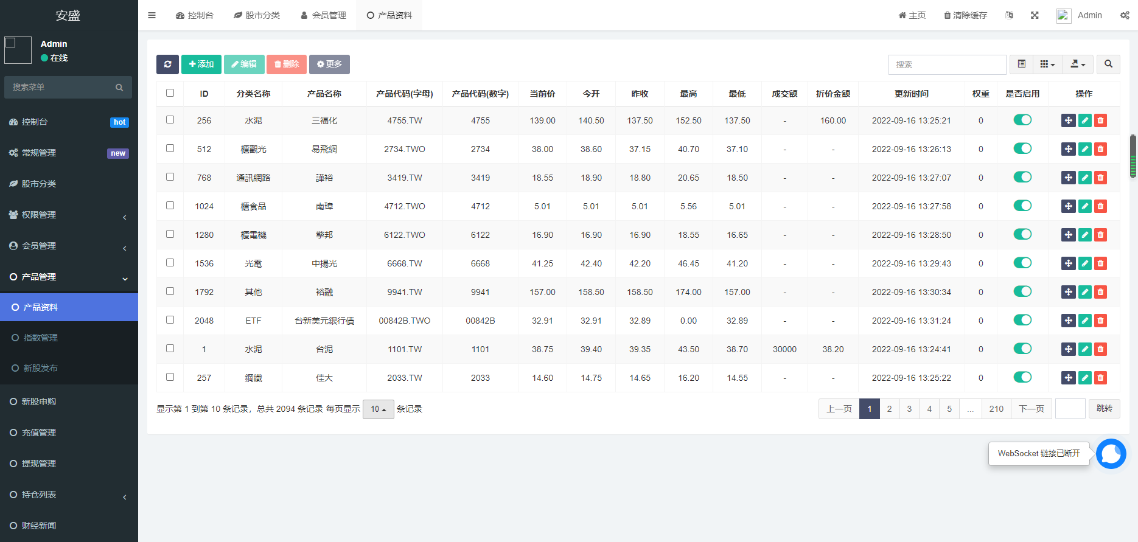Click the table 搜索 input field
Screen dimensions: 1138x542
(x=946, y=64)
